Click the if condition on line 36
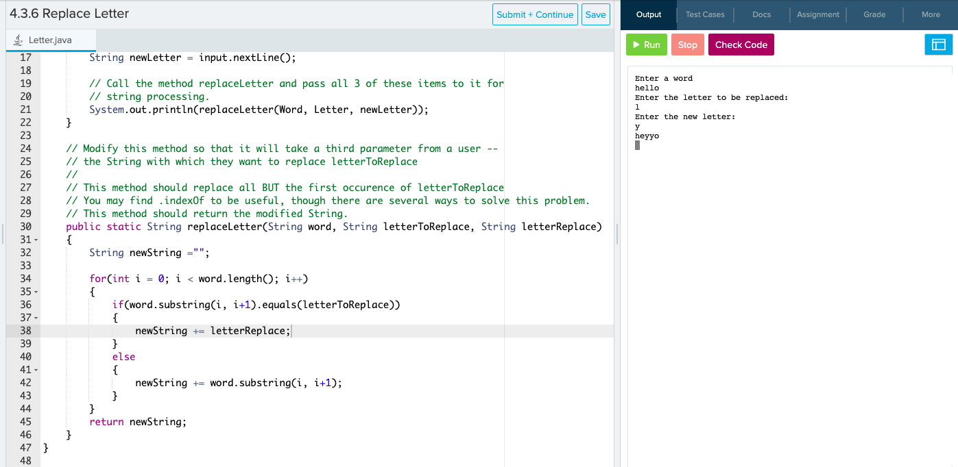 pyautogui.click(x=256, y=305)
